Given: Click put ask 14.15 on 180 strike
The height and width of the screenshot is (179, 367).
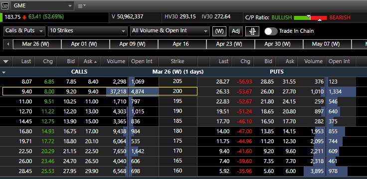Looking at the screenshot, I should [x=289, y=131].
